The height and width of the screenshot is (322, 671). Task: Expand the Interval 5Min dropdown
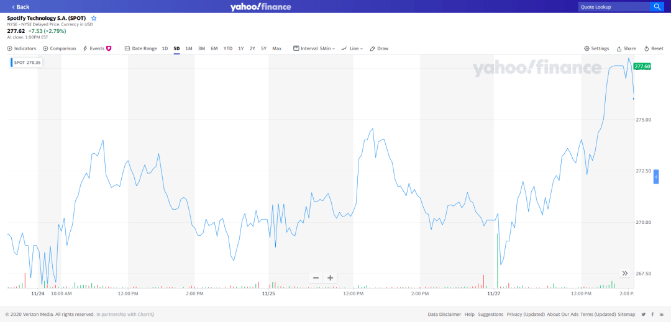point(314,48)
